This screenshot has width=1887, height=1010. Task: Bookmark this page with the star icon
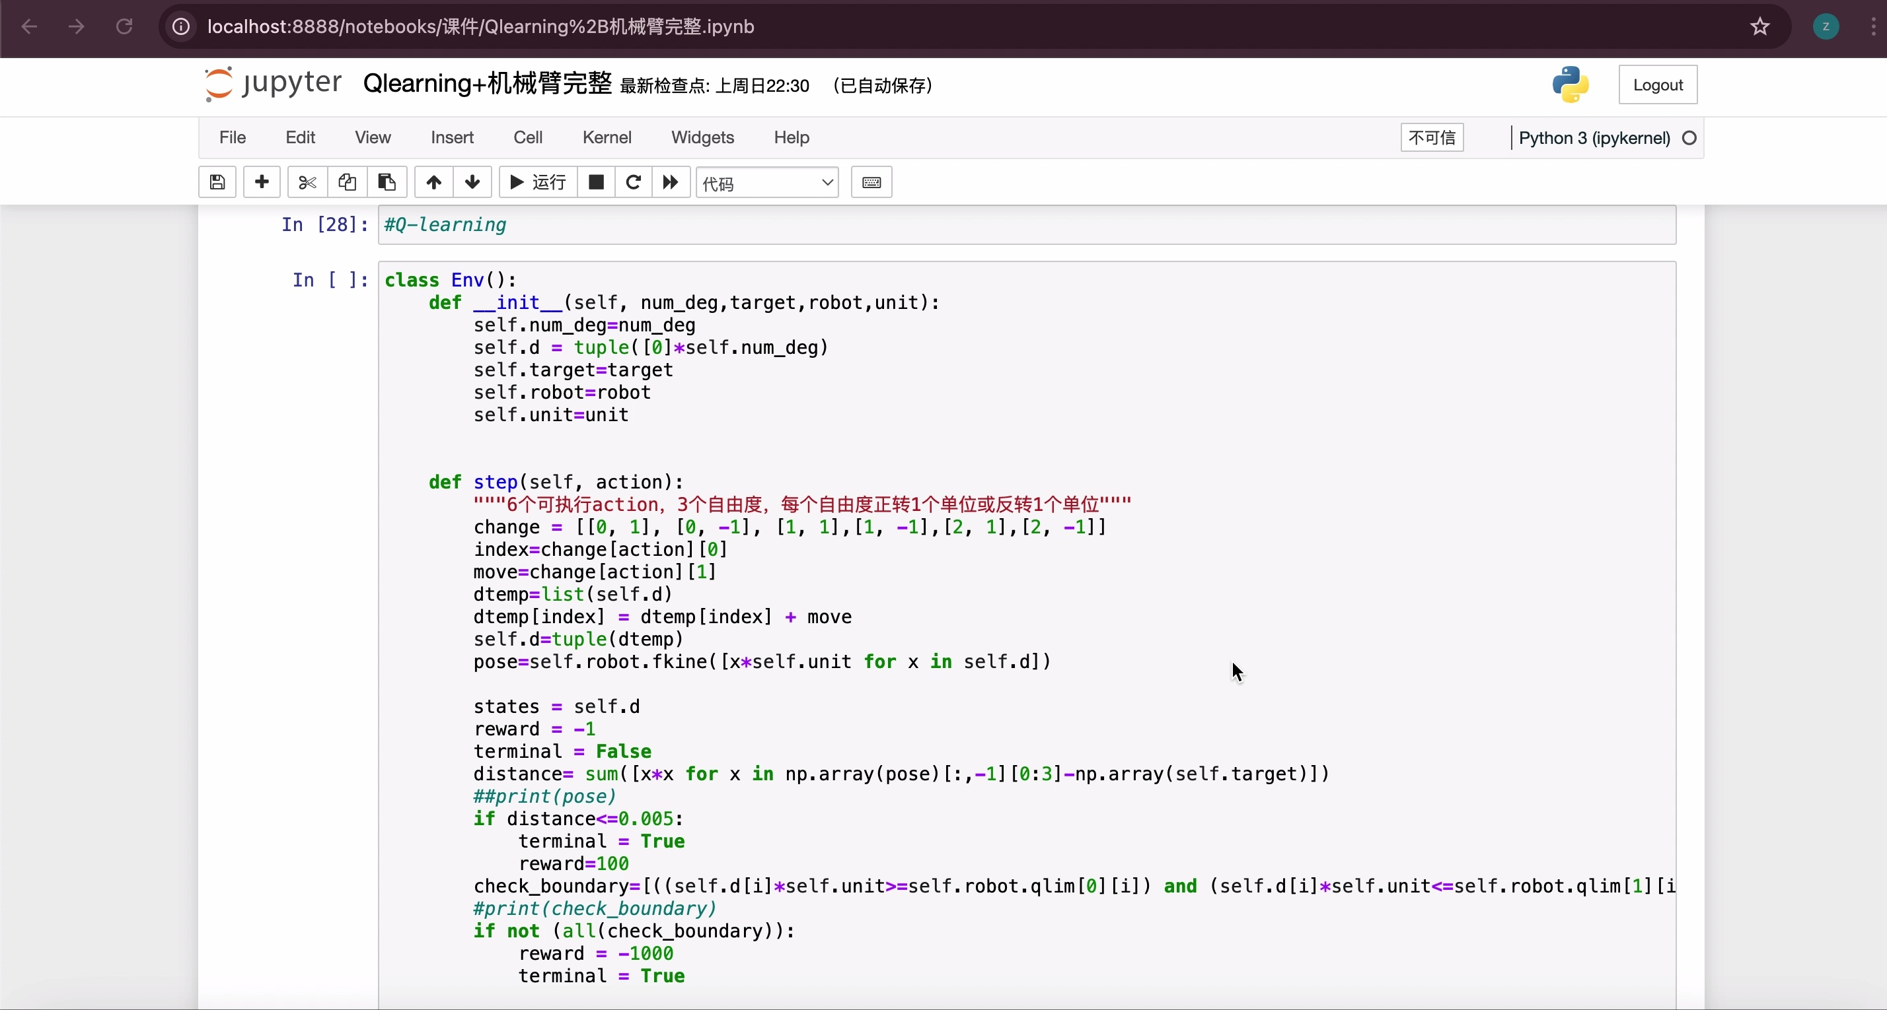point(1760,27)
